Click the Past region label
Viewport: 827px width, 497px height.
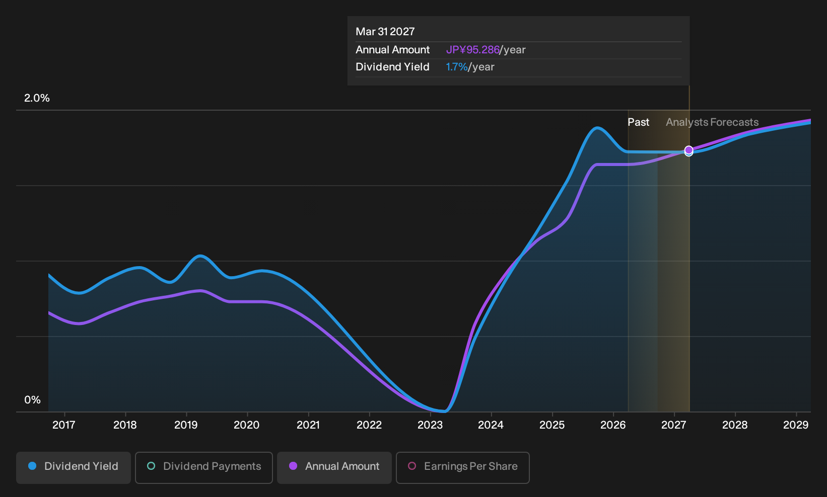point(638,122)
